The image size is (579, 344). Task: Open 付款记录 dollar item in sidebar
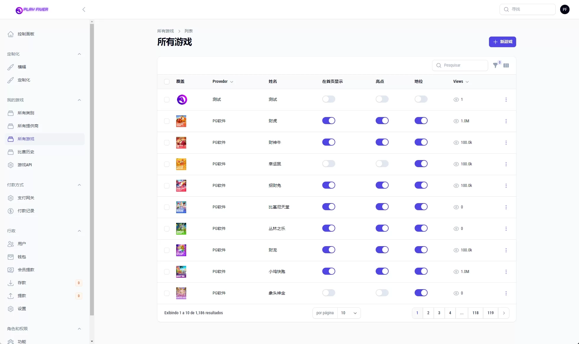click(x=45, y=211)
